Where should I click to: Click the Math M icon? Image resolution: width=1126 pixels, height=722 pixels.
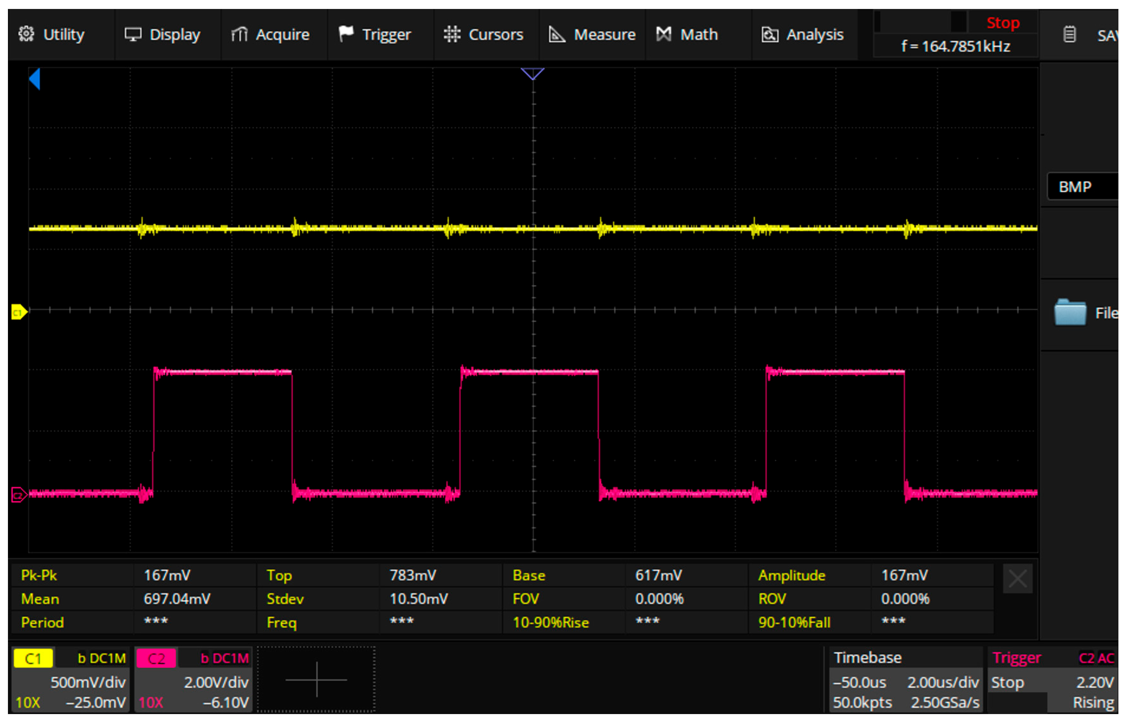(664, 34)
